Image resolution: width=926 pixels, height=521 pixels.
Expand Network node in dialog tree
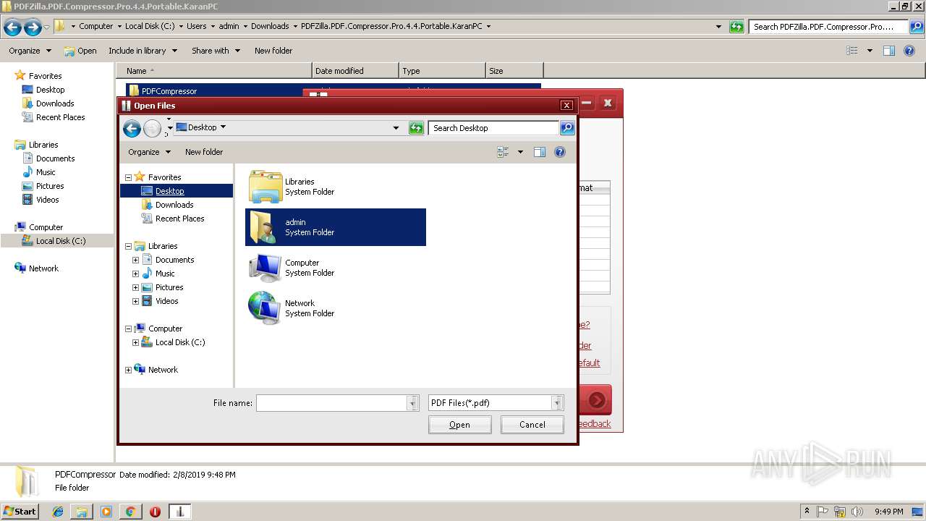point(128,370)
